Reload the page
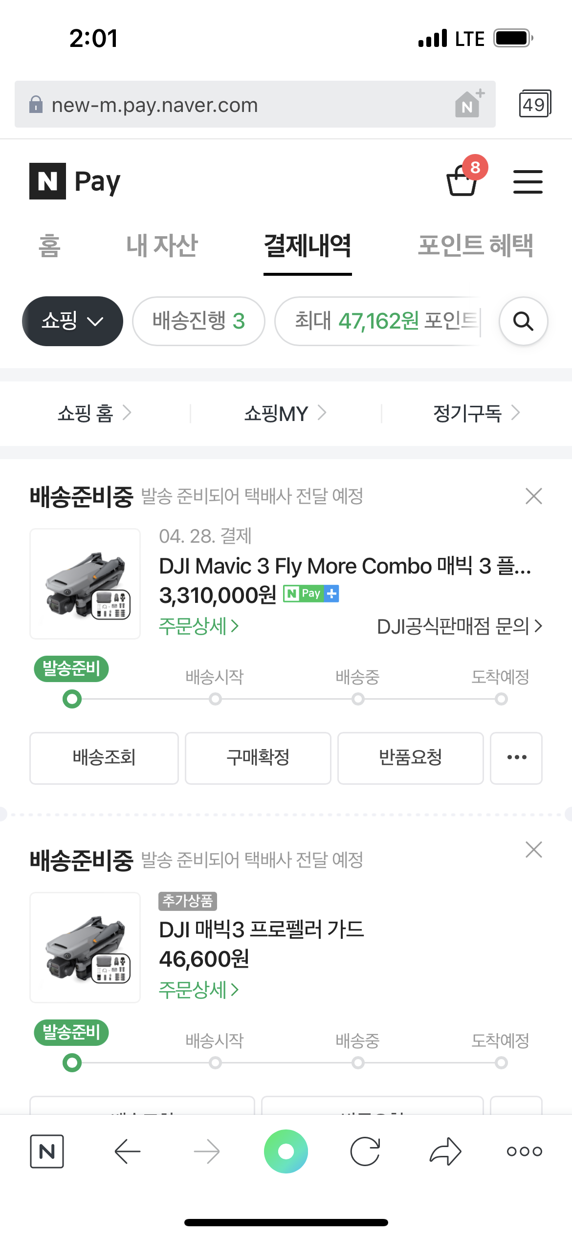Viewport: 572px width, 1238px height. 365,1151
